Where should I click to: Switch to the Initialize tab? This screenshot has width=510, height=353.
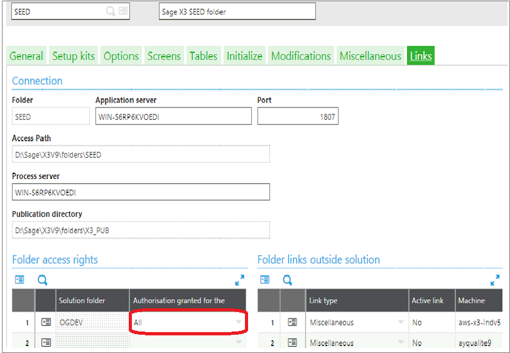(x=244, y=56)
